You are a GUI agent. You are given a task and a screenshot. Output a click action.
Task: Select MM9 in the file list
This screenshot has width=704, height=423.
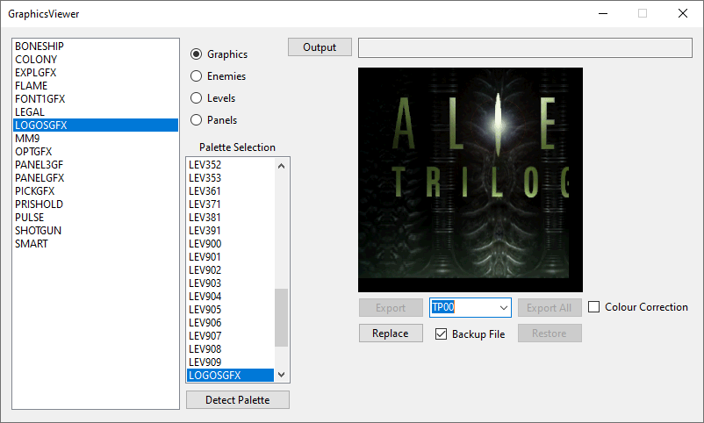[x=95, y=139]
